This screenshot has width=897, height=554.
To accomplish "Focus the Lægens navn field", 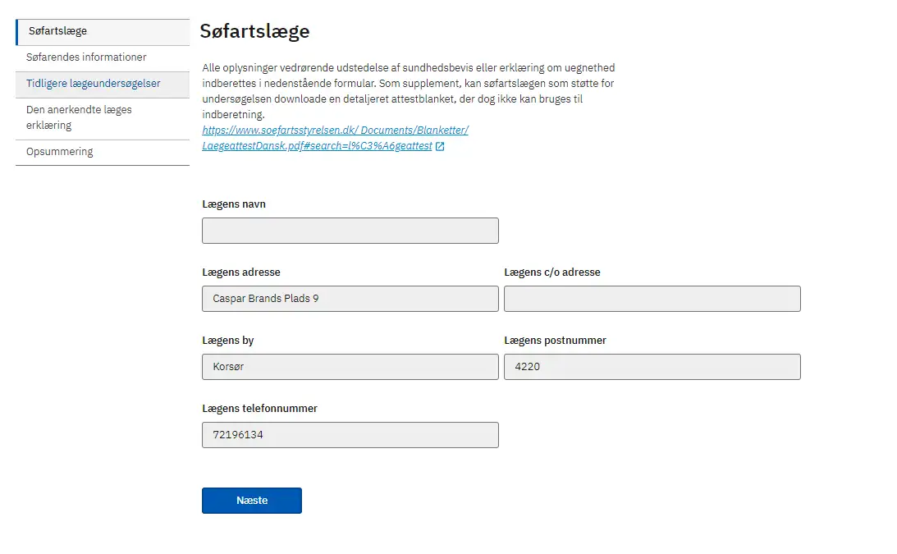I will (x=350, y=231).
